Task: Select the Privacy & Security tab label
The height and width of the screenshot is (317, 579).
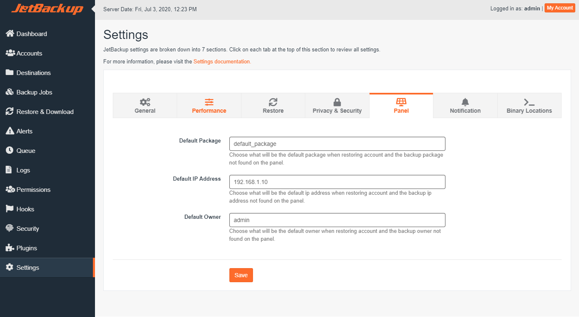Action: pos(337,111)
